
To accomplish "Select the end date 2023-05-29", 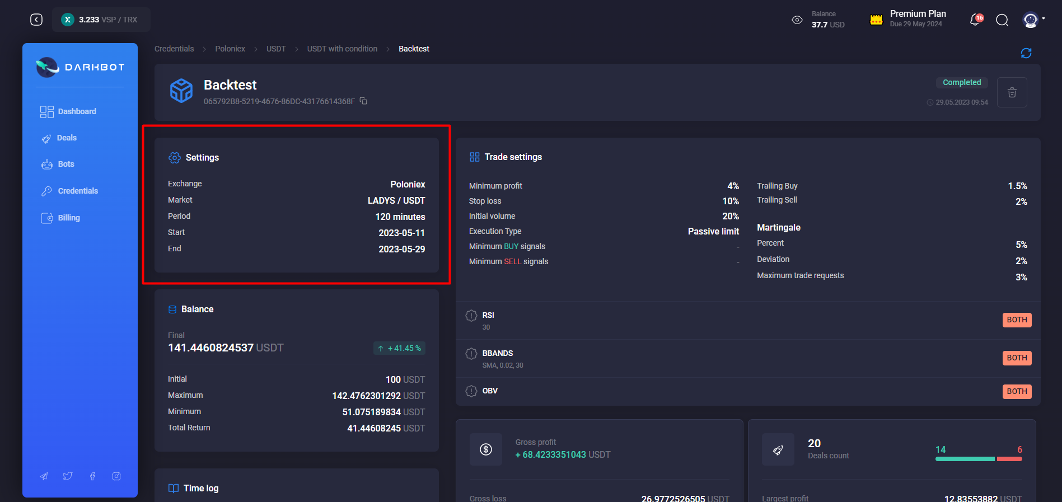I will point(401,249).
